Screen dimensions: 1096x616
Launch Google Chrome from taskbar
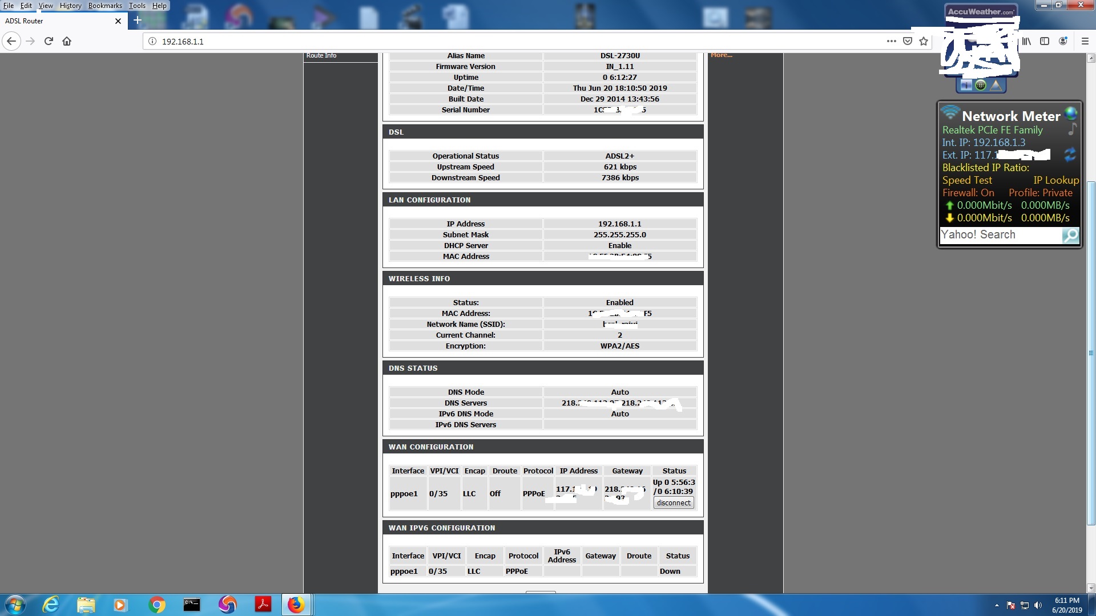[x=156, y=605]
